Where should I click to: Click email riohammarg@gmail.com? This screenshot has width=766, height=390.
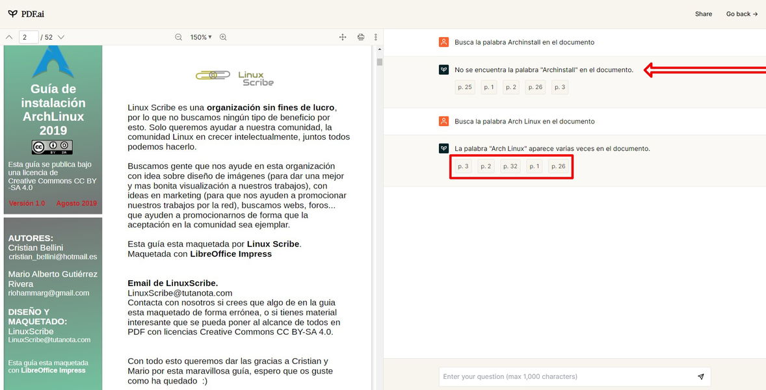coord(49,293)
